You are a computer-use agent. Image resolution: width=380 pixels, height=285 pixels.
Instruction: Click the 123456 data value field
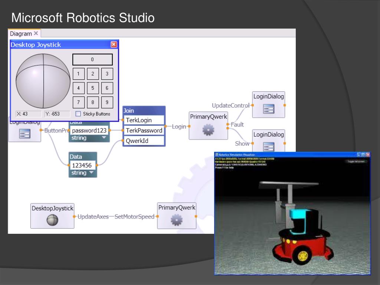pyautogui.click(x=83, y=165)
